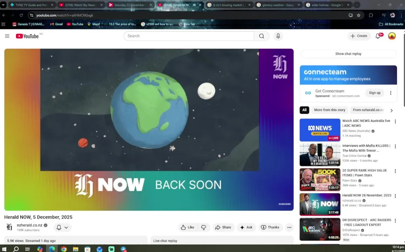Open the account avatar menu

392,36
